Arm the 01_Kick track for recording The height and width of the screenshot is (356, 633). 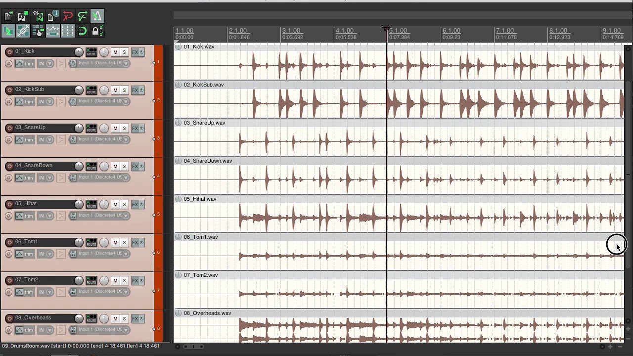9,52
